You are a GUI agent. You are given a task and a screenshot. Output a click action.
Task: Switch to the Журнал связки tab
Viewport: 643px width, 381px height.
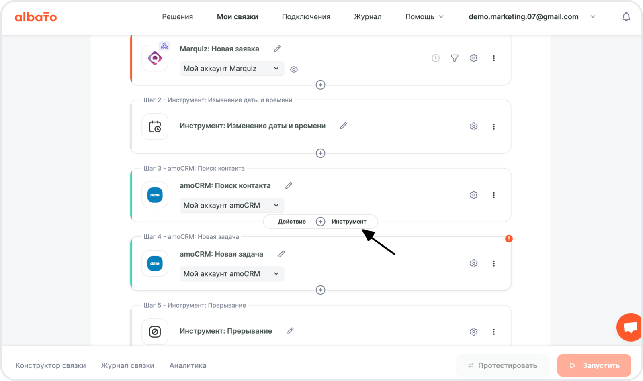point(127,365)
